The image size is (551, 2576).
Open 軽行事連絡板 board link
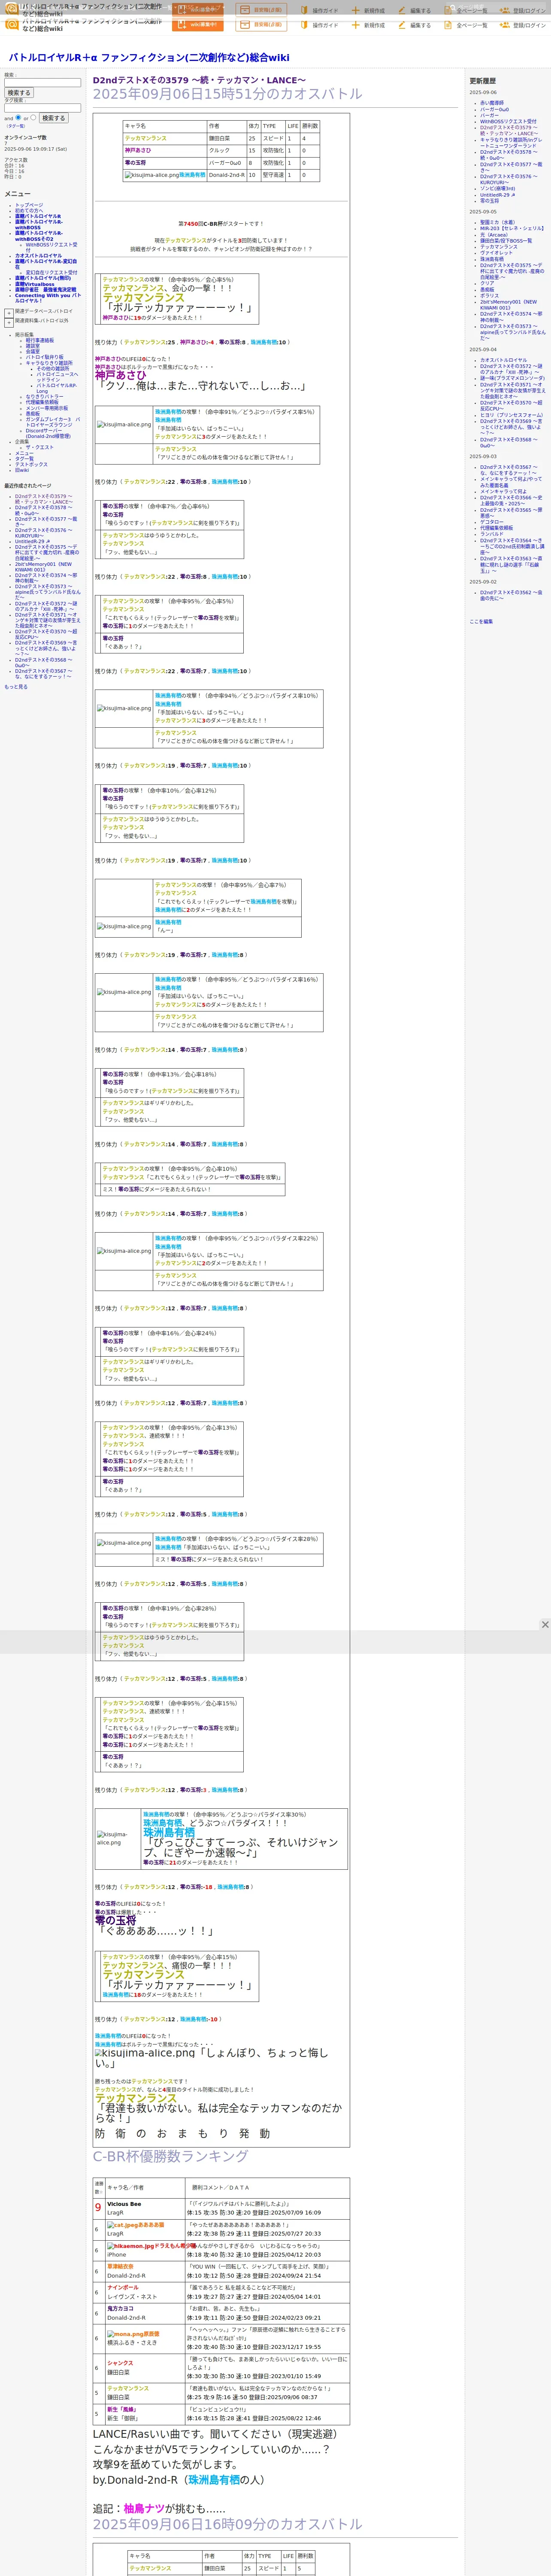[x=40, y=340]
